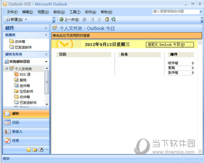The height and width of the screenshot is (163, 204).
Task: Click 自定义 Outlook 今日 button
Action: tap(170, 45)
